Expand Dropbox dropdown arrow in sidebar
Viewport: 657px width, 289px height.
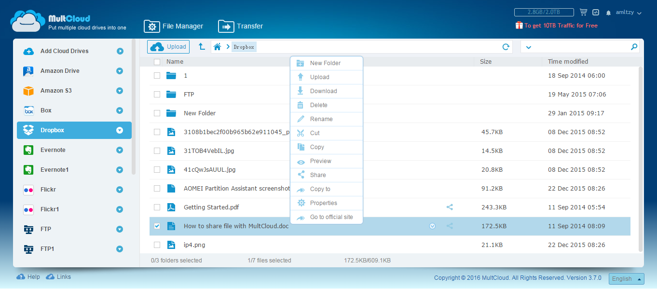point(120,130)
